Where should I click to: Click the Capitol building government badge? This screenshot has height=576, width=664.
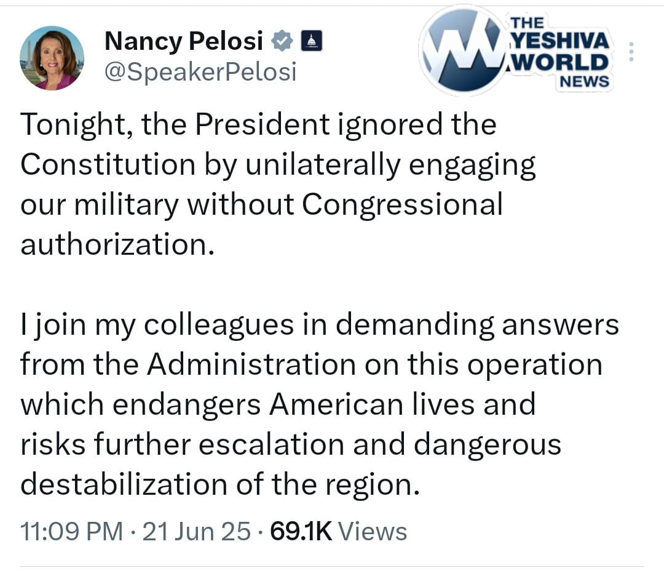[x=310, y=42]
